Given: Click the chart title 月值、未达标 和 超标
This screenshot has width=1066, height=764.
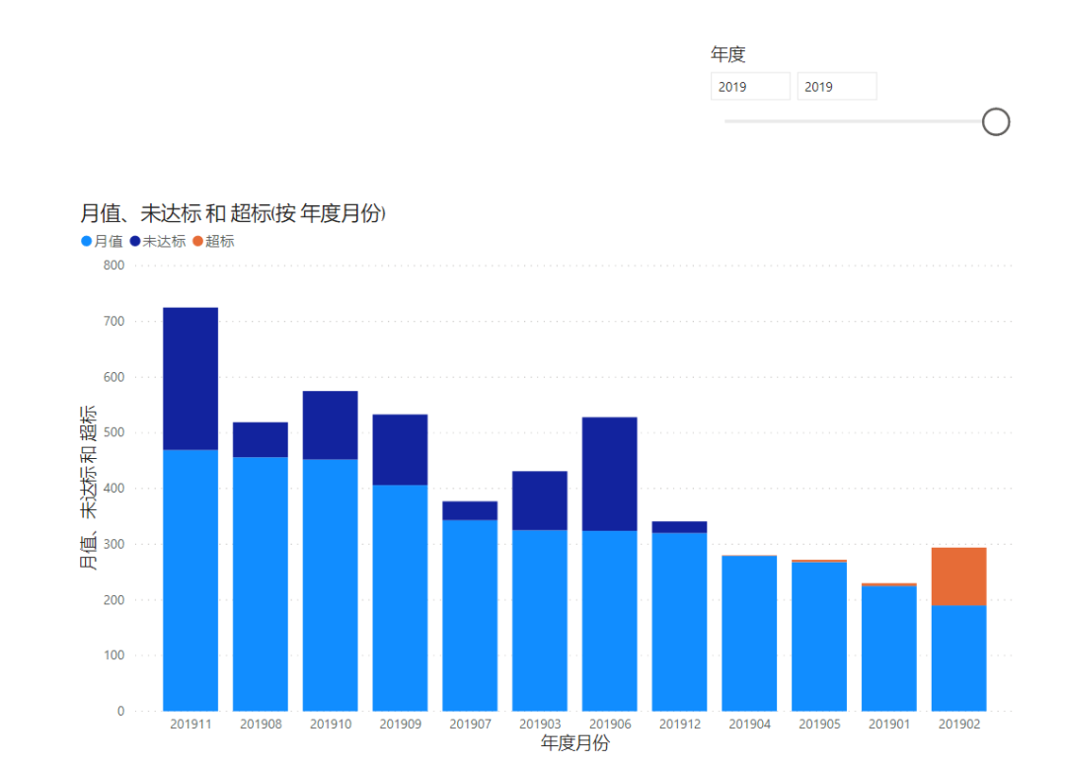Looking at the screenshot, I should 233,213.
